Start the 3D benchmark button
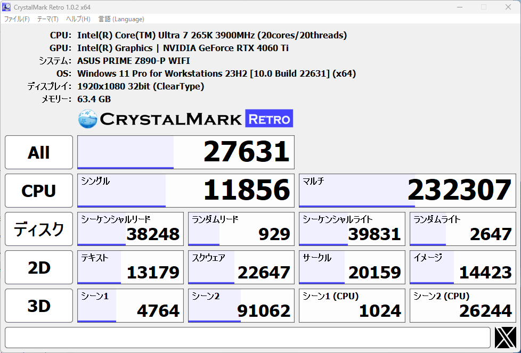The image size is (521, 353). click(39, 306)
